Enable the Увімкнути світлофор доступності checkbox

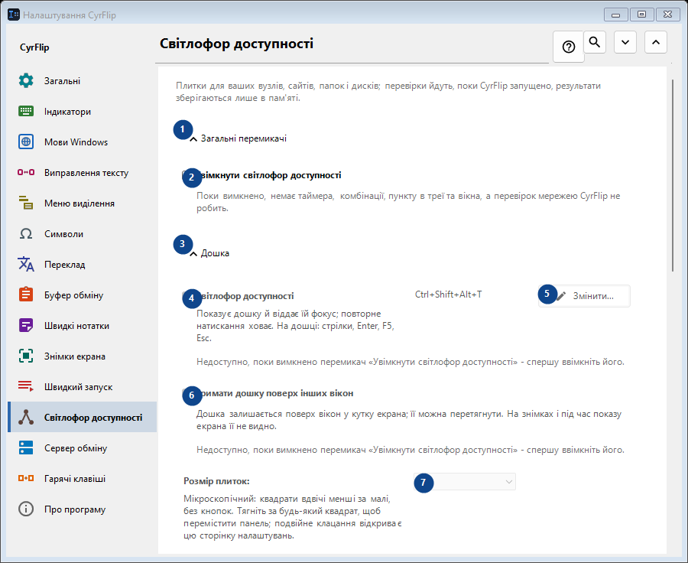(186, 175)
